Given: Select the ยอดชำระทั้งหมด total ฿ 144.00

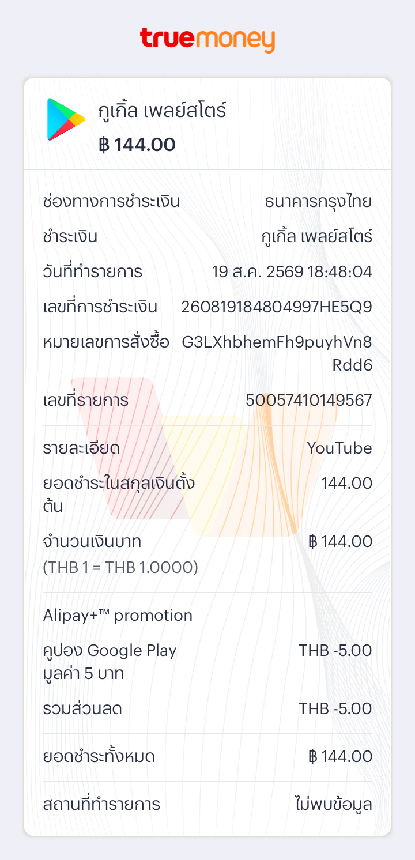Looking at the screenshot, I should 340,757.
